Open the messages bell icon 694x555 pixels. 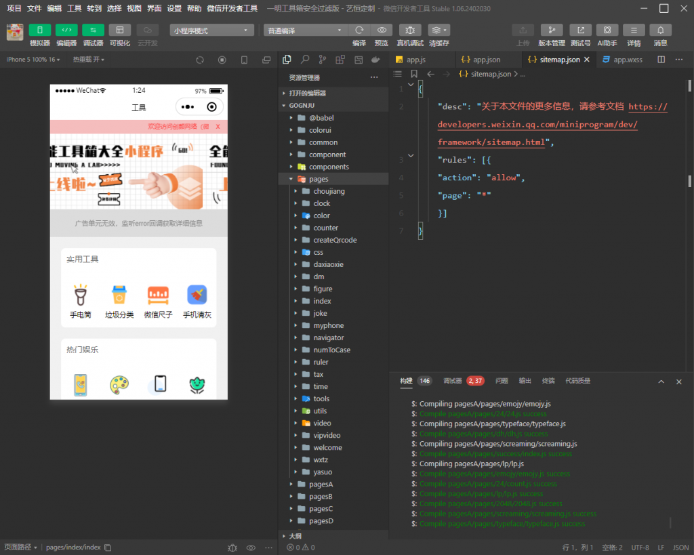click(660, 30)
